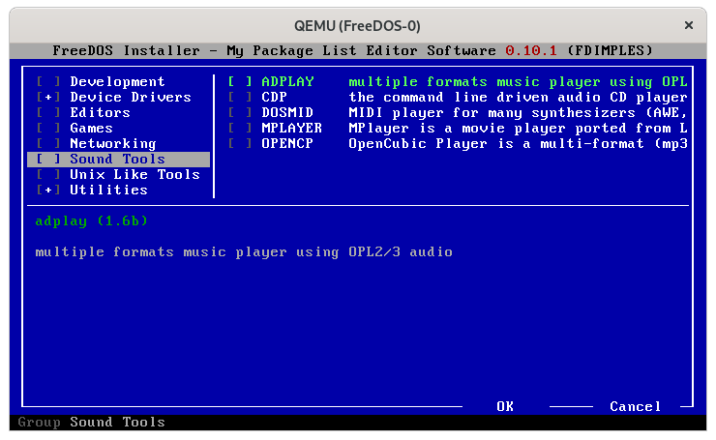Close the QEMU window
716x440 pixels.
[x=689, y=25]
